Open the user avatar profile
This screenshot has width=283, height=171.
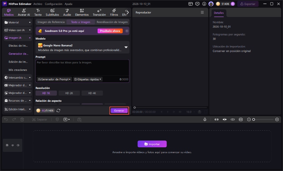[211, 4]
